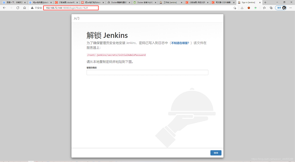Open a new browser tab
The width and height of the screenshot is (295, 162).
coord(265,3)
